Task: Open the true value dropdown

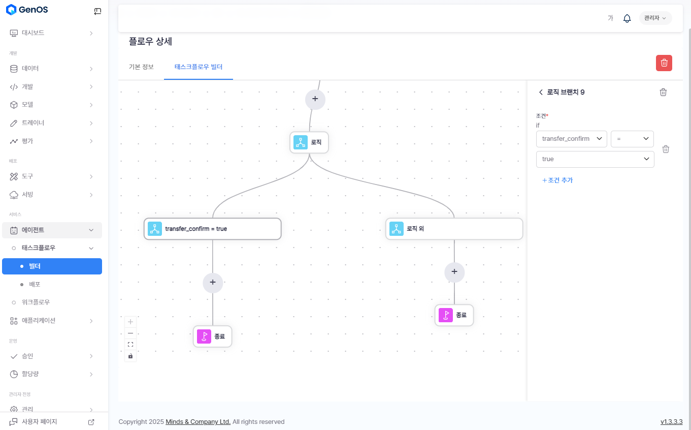Action: pos(595,159)
